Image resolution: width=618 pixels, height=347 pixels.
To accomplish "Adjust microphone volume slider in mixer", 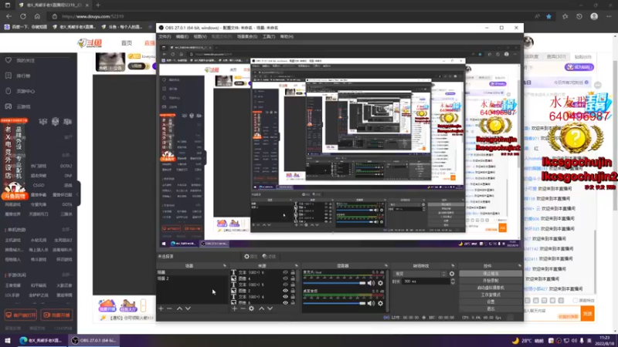I will tap(334, 283).
